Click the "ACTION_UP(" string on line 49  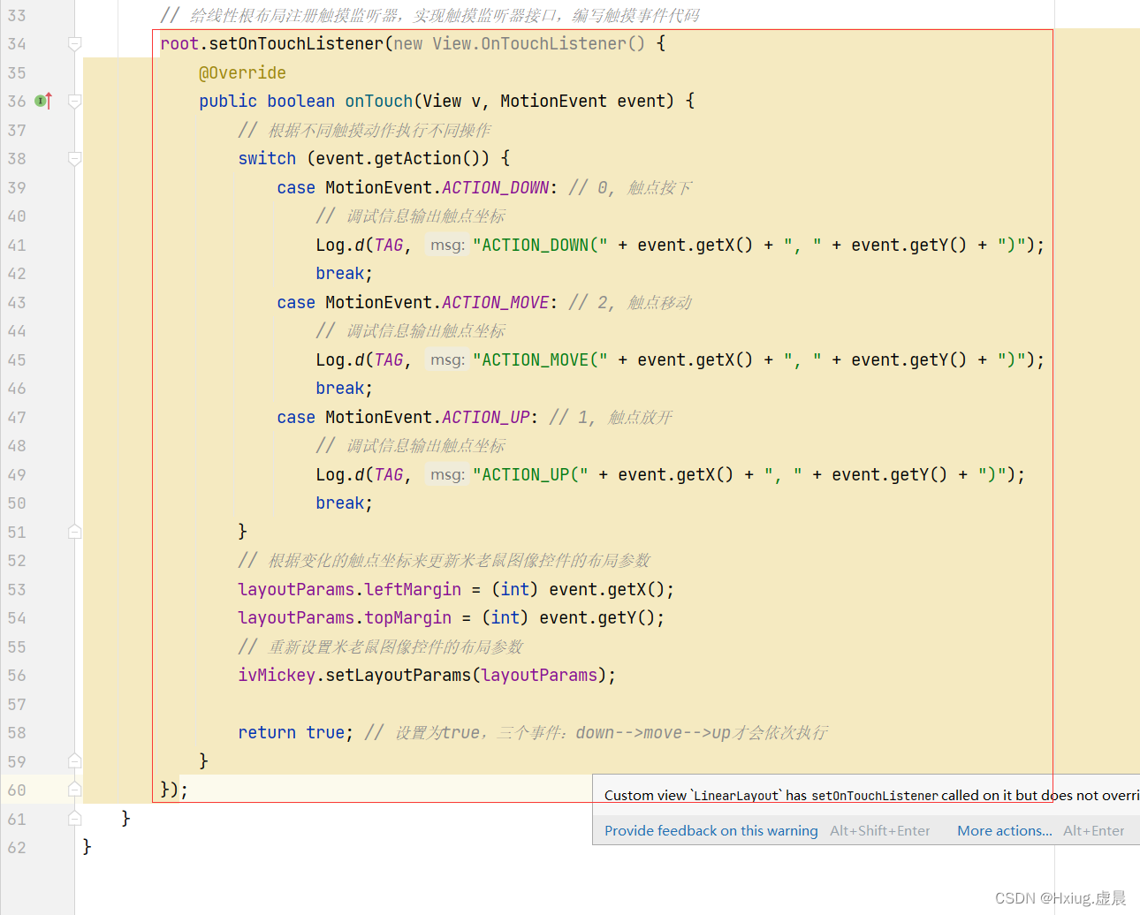pos(530,475)
